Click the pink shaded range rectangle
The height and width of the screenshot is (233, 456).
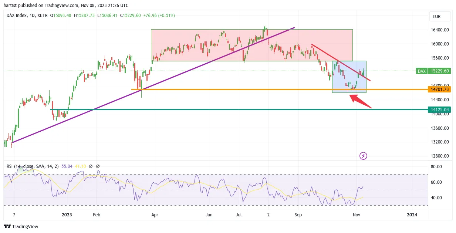coord(251,45)
